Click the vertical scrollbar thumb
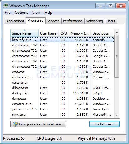The image size is (129, 144). coord(117,56)
